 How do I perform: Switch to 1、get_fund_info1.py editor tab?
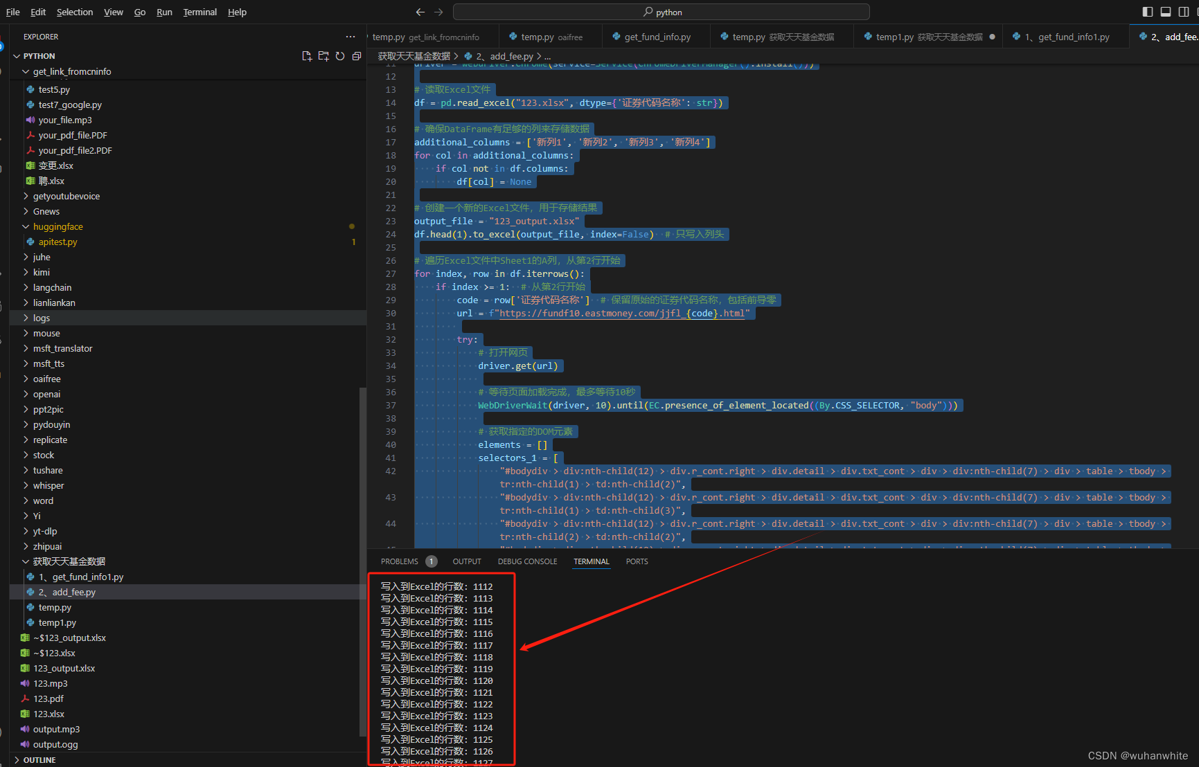[x=1066, y=37]
